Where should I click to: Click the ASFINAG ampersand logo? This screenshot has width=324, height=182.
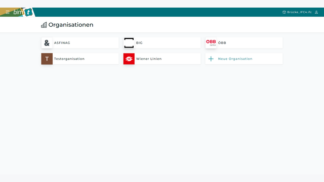pyautogui.click(x=47, y=43)
